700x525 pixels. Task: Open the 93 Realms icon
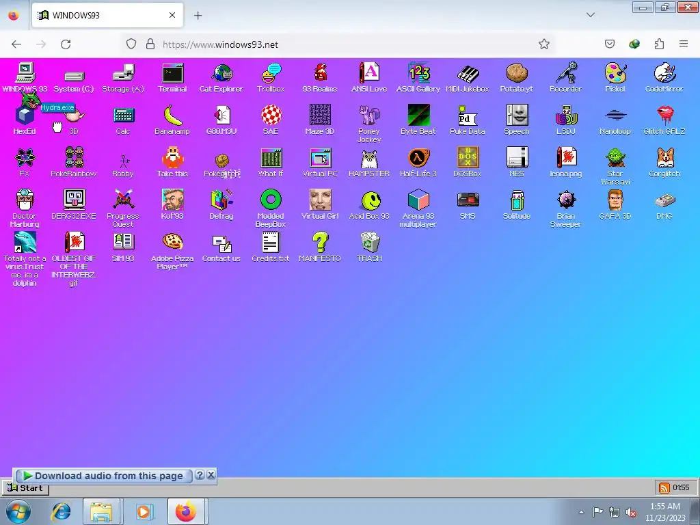[x=320, y=73]
